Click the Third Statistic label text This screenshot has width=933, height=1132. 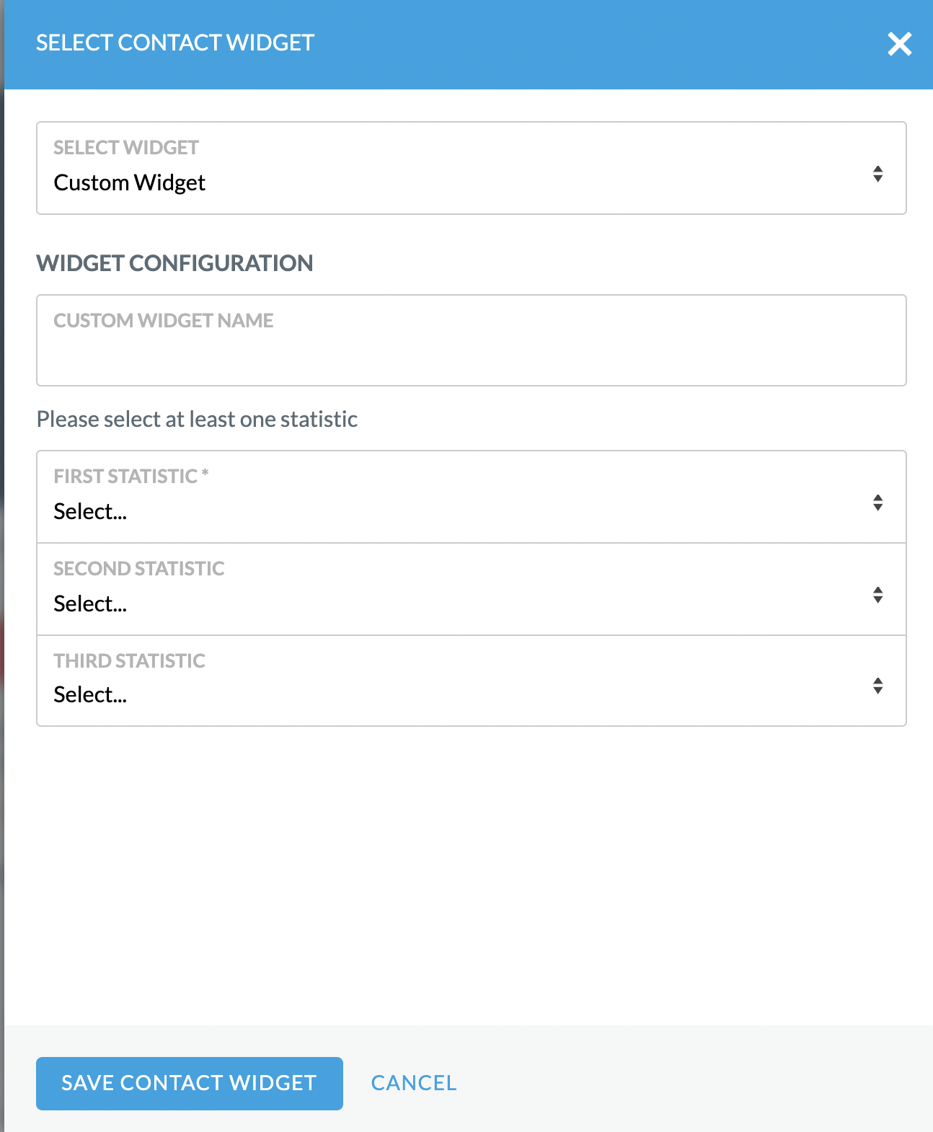(130, 660)
